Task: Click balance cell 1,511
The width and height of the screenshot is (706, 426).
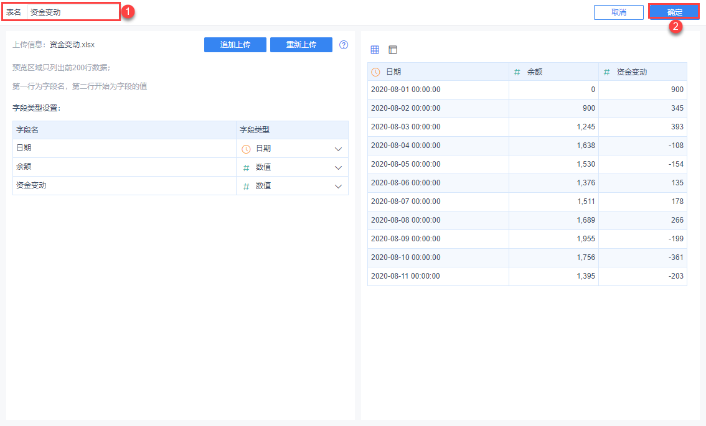Action: (554, 201)
